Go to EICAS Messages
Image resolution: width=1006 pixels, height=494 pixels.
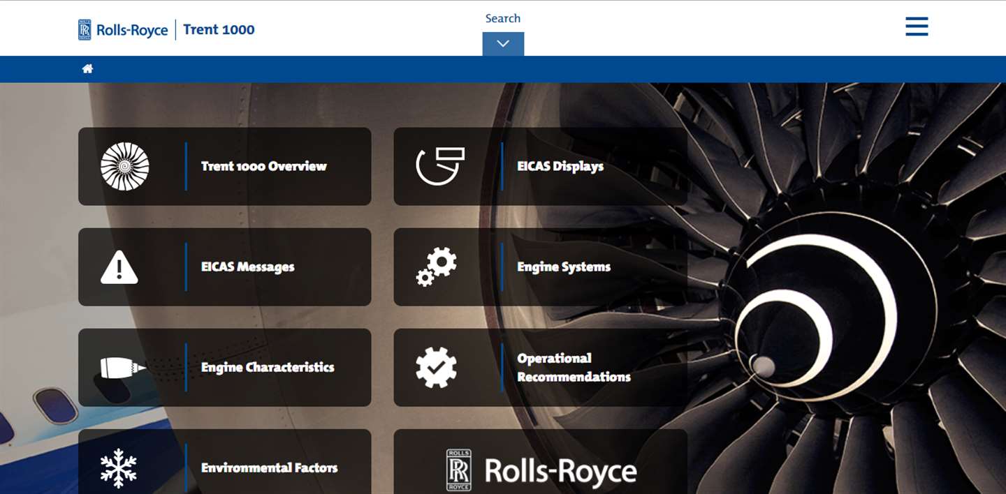coord(225,267)
